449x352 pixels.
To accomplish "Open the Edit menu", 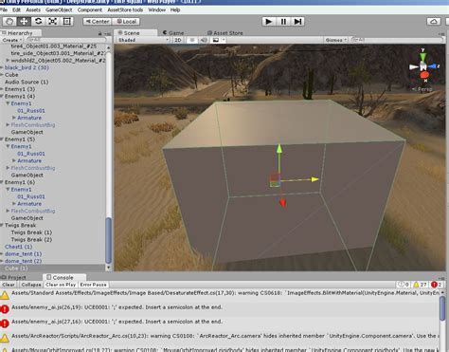I will coord(16,9).
